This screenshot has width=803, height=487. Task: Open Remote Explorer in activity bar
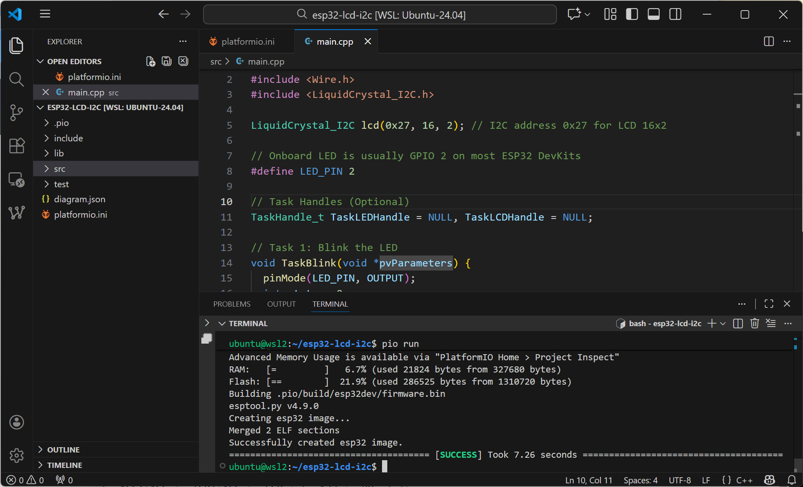(x=16, y=179)
